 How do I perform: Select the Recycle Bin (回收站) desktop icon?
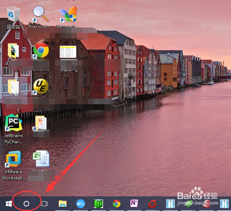point(13,14)
